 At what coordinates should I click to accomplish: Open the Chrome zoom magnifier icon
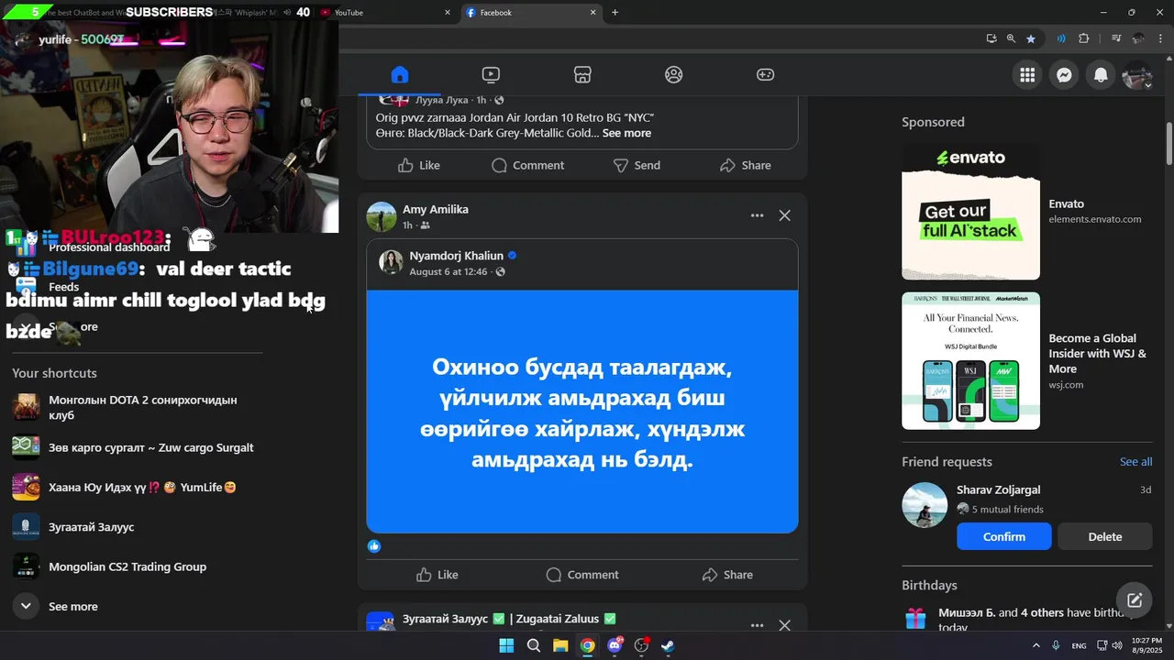coord(1011,38)
